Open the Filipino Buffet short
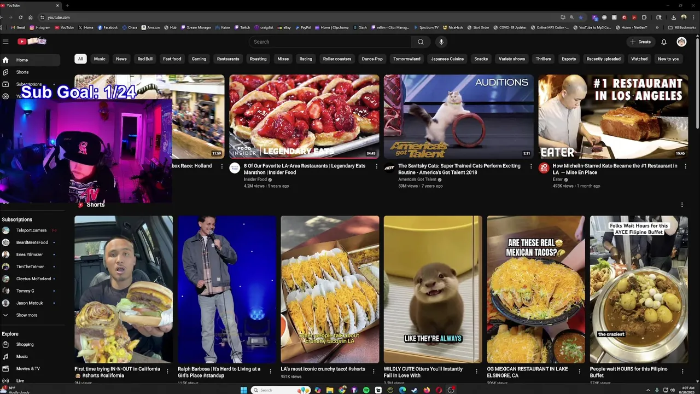Viewport: 700px width, 394px height. click(639, 289)
